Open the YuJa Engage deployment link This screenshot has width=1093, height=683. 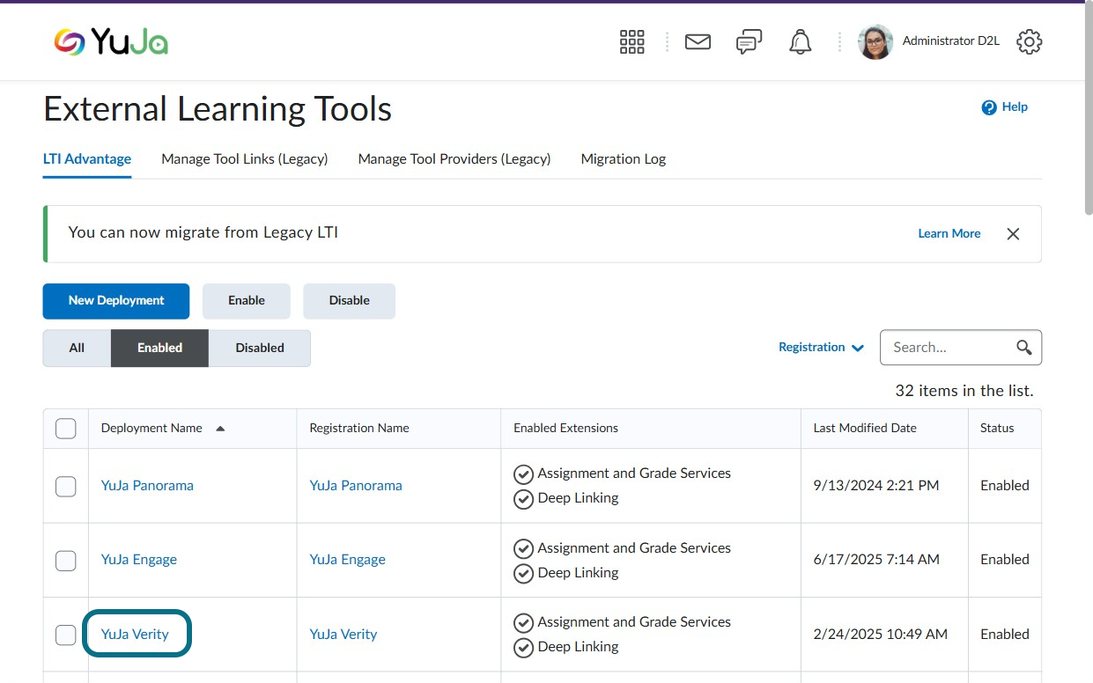coord(139,560)
